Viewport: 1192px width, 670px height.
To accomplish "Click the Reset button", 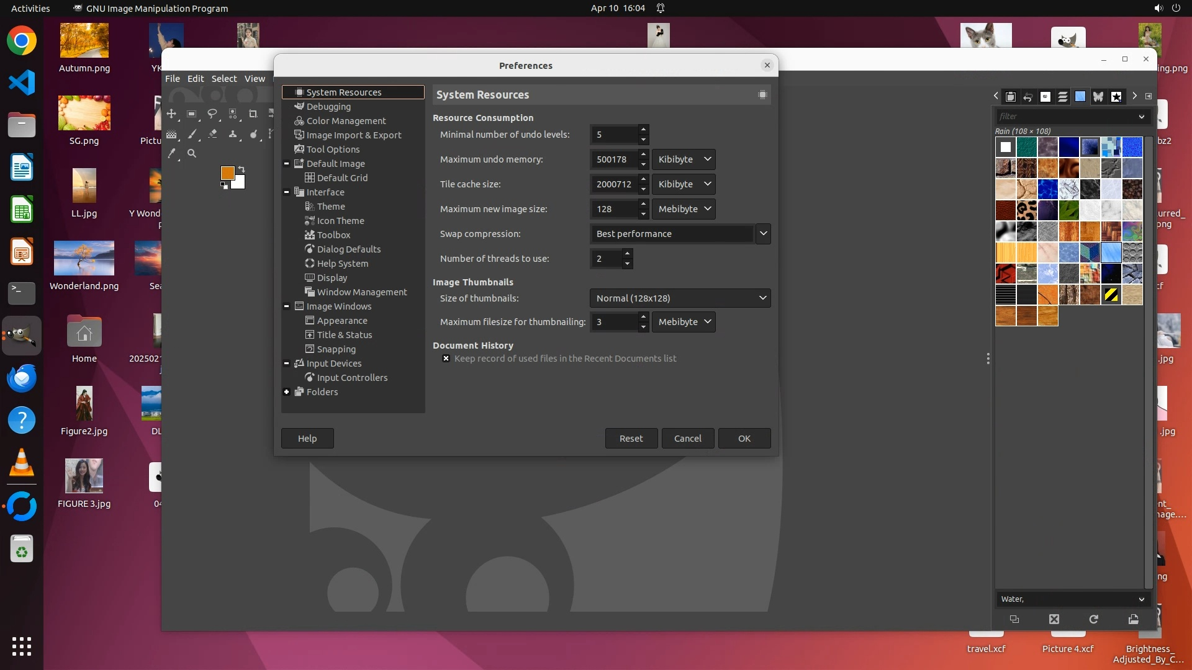I will pos(631,439).
